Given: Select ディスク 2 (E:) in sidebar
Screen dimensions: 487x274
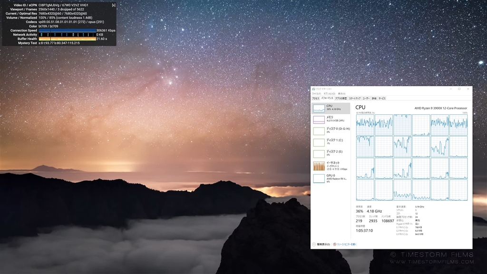Looking at the screenshot, I should pyautogui.click(x=331, y=154).
